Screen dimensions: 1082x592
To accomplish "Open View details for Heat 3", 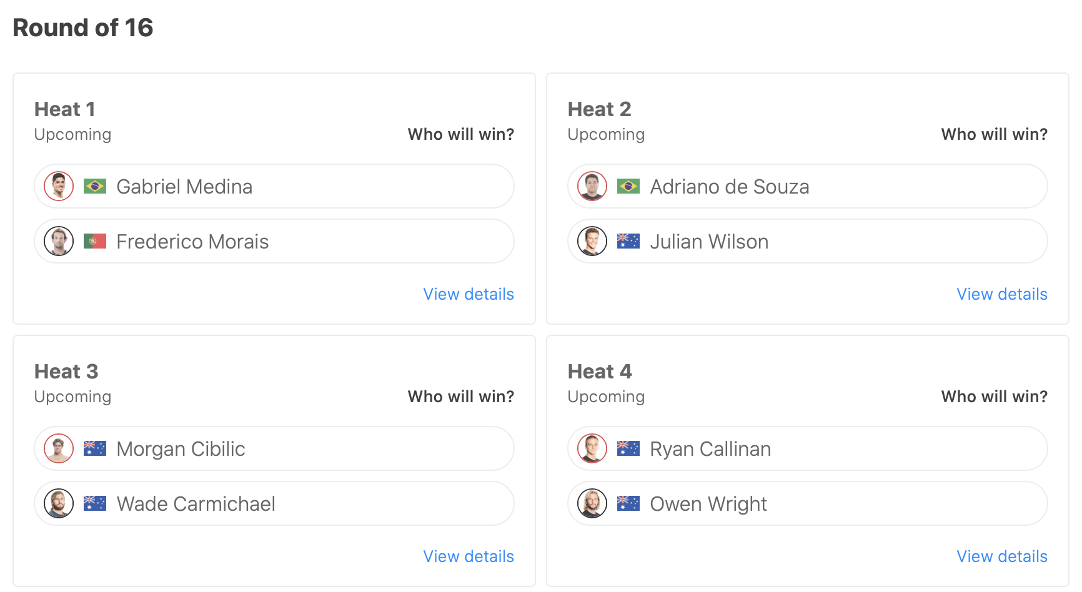I will click(x=469, y=556).
